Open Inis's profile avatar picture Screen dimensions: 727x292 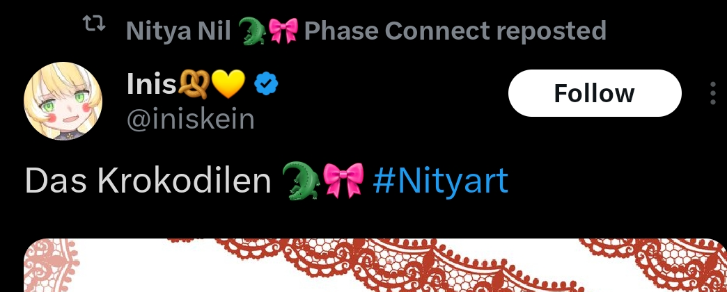[x=63, y=101]
